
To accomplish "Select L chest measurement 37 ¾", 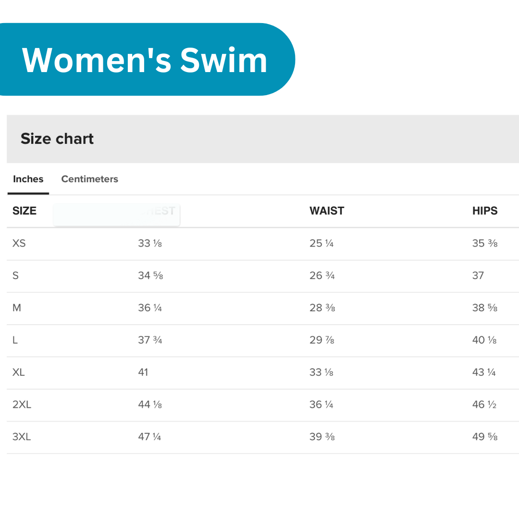I will click(150, 340).
